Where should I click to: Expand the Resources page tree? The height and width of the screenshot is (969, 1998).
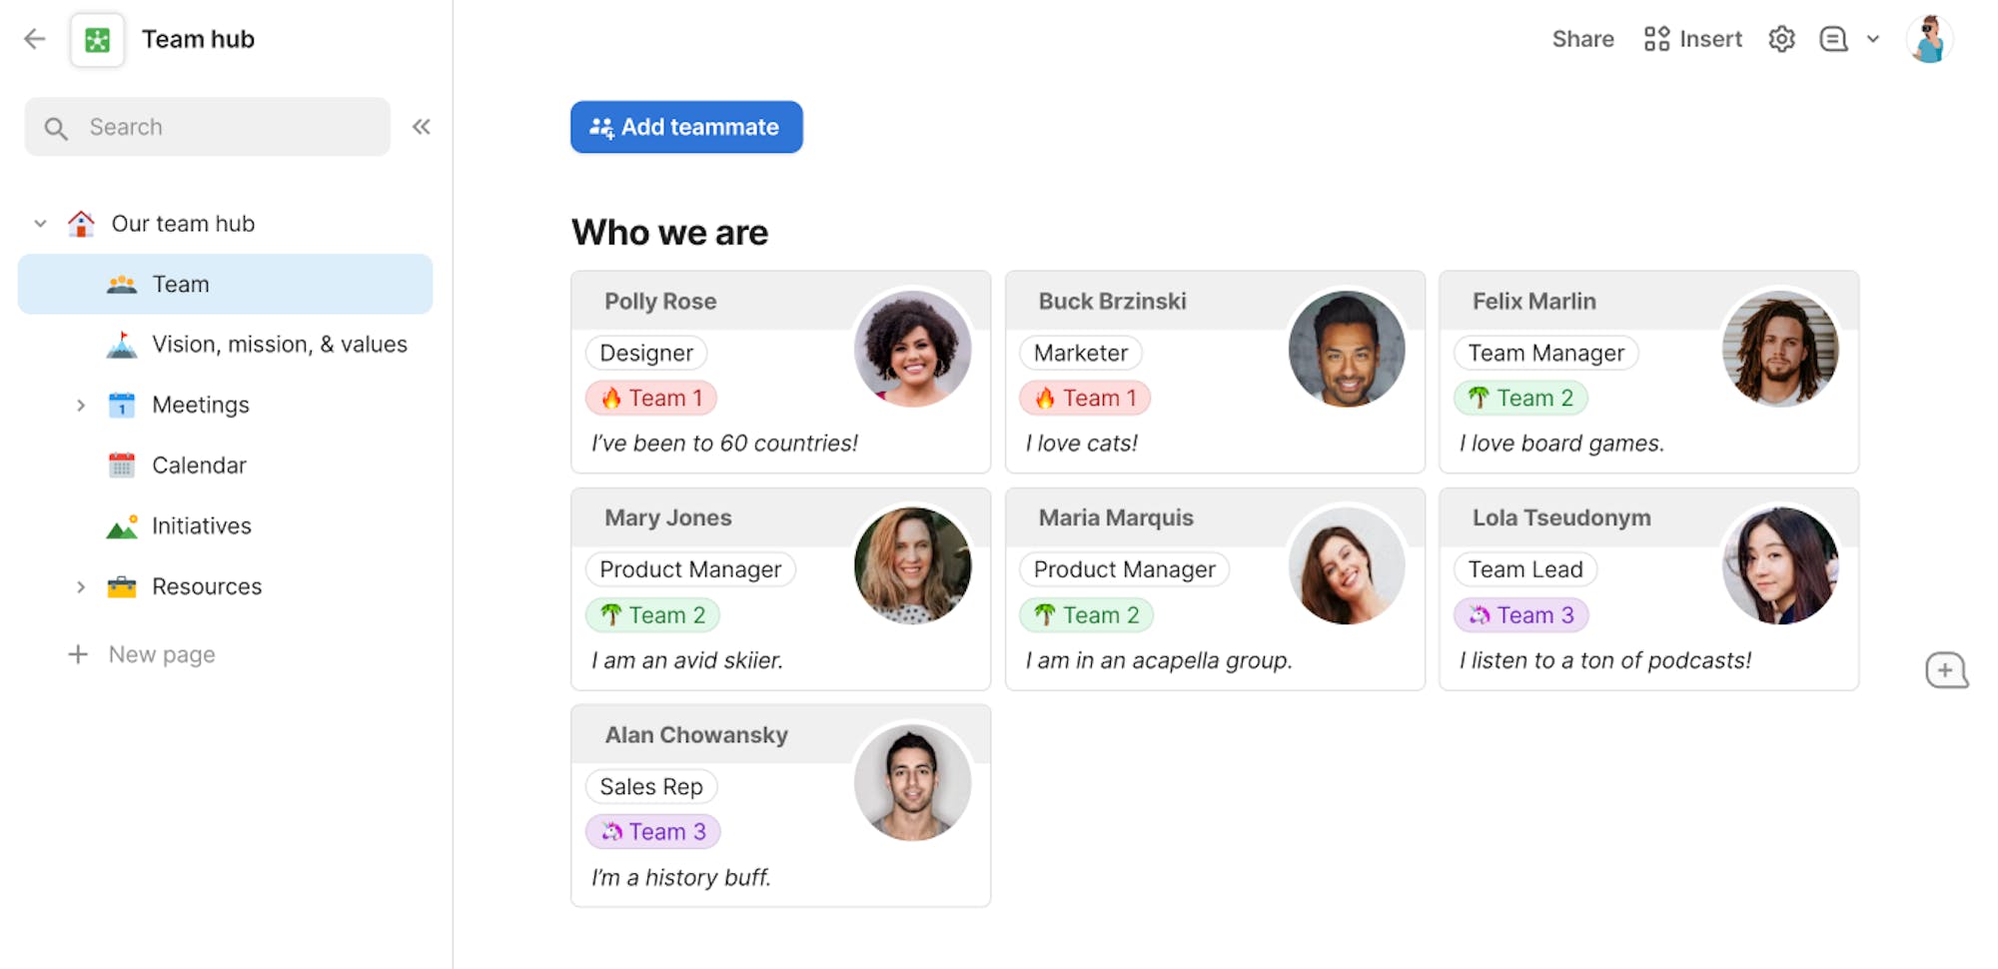[81, 587]
